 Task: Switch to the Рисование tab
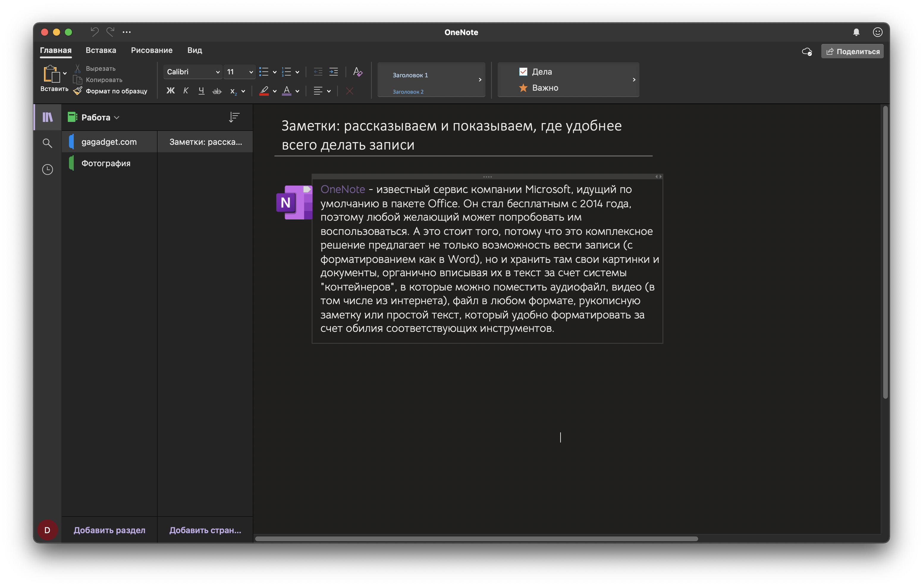coord(152,50)
